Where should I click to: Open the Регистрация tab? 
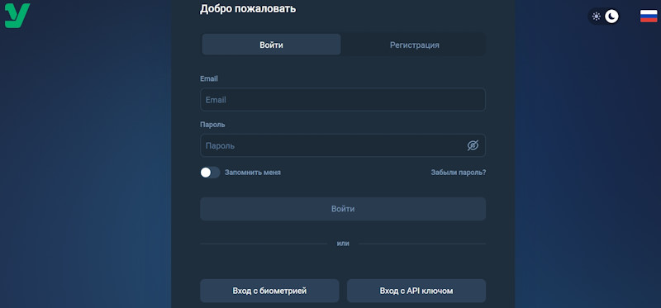click(414, 45)
